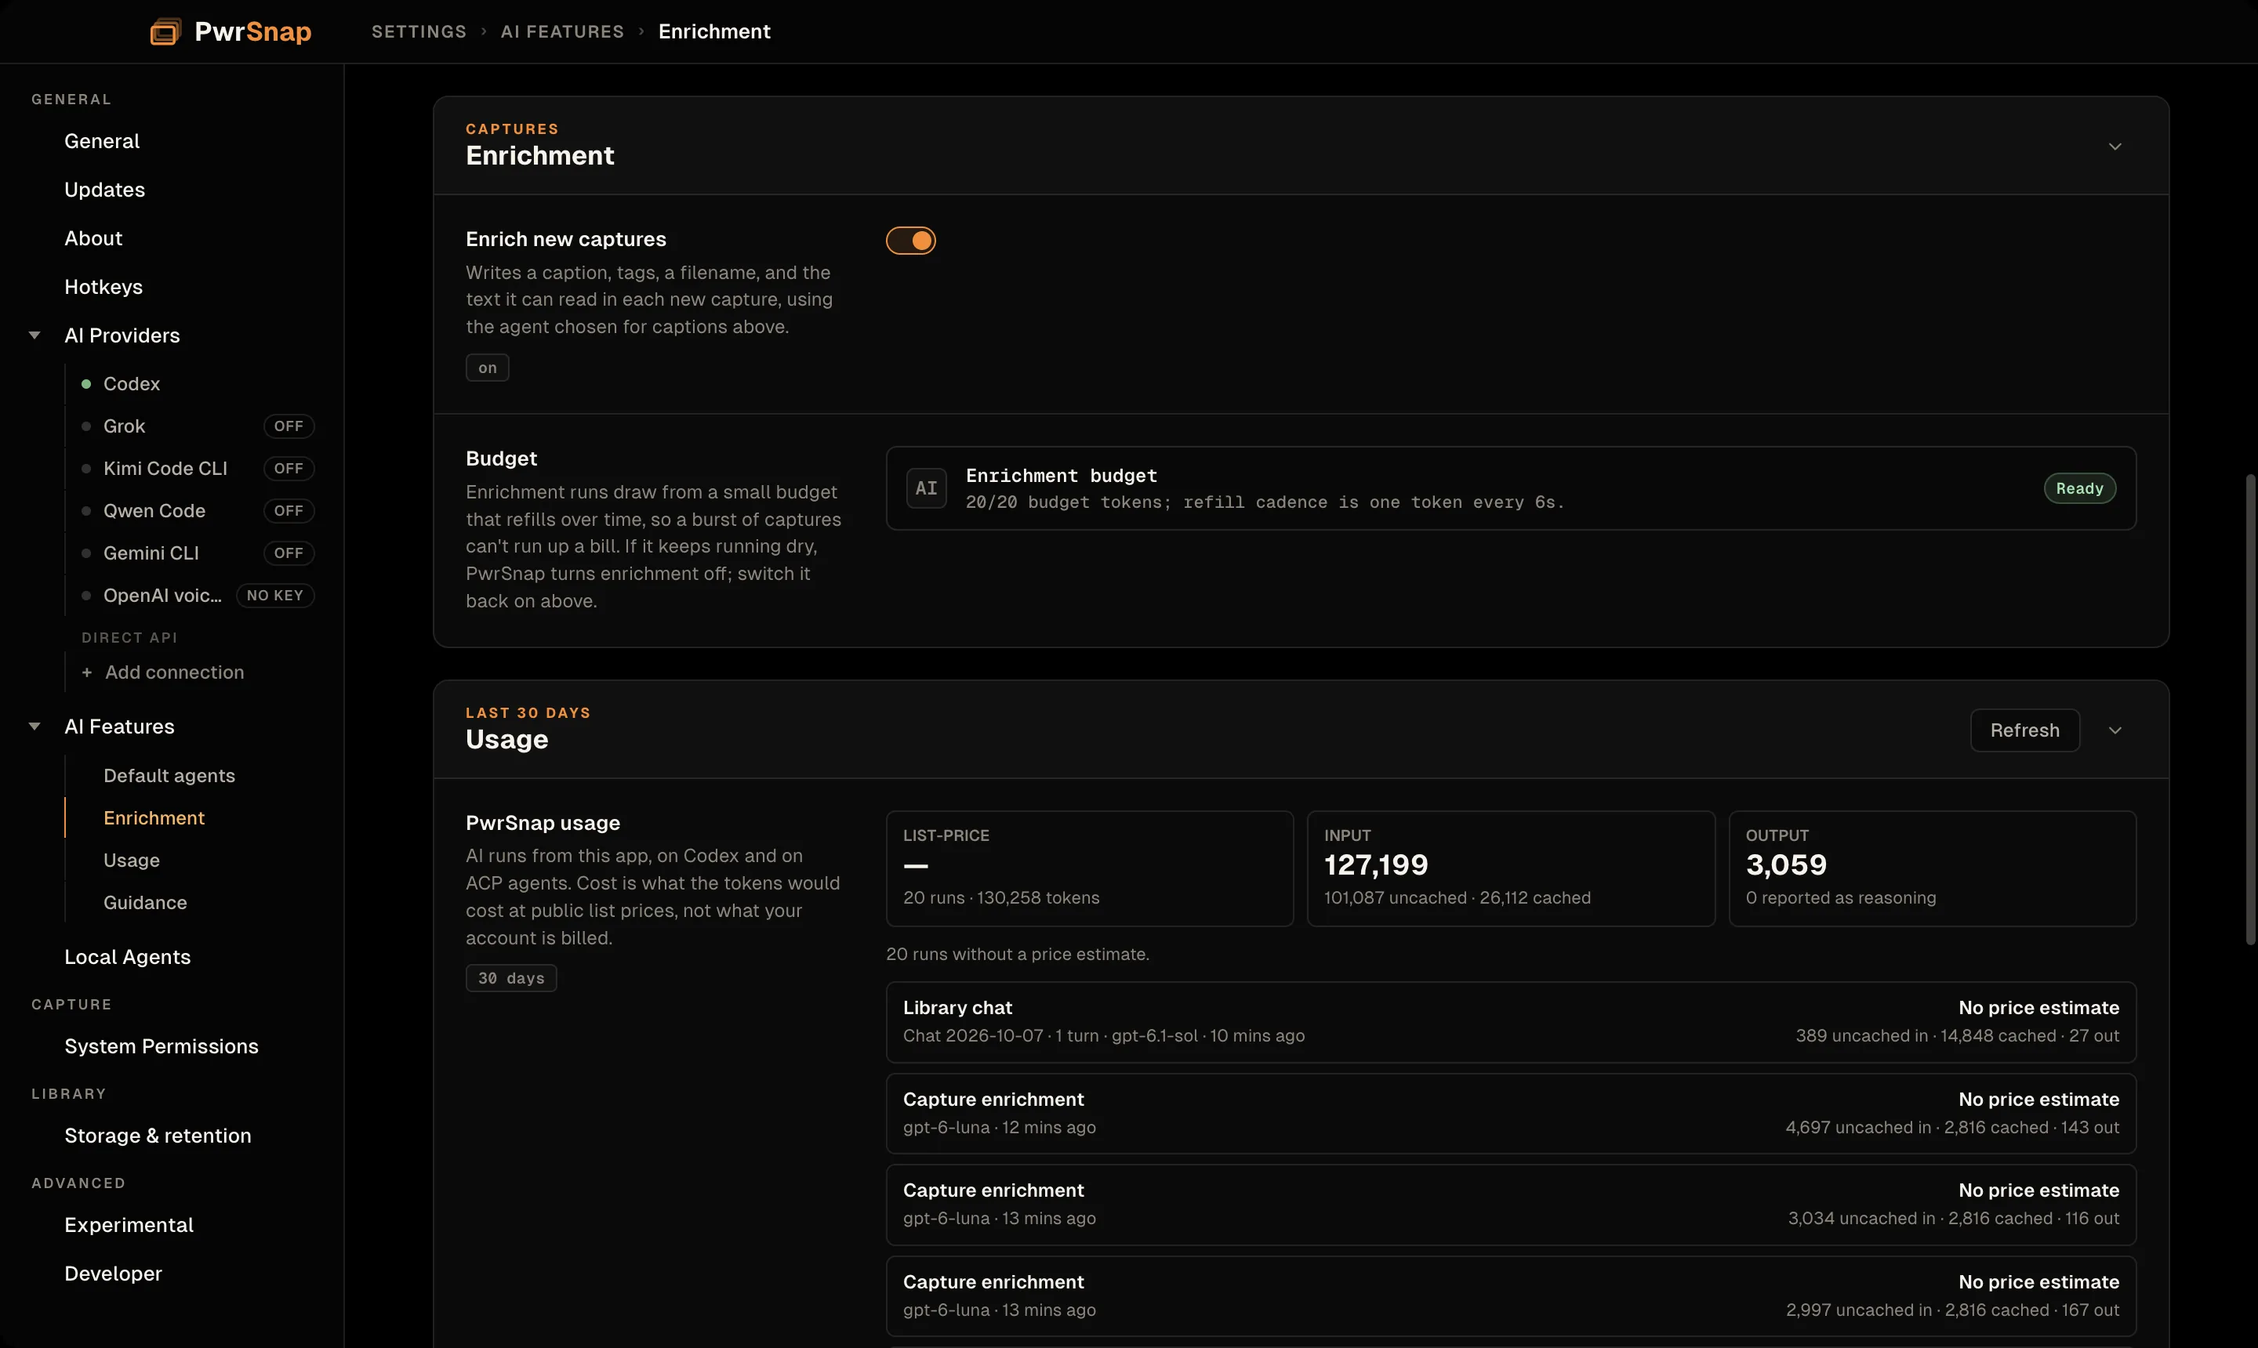This screenshot has width=2258, height=1348.
Task: Select the Enrichment sidebar item
Action: (154, 818)
